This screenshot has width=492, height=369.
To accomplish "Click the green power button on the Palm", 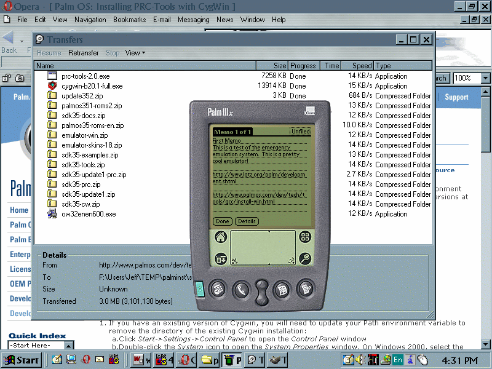I will (199, 289).
